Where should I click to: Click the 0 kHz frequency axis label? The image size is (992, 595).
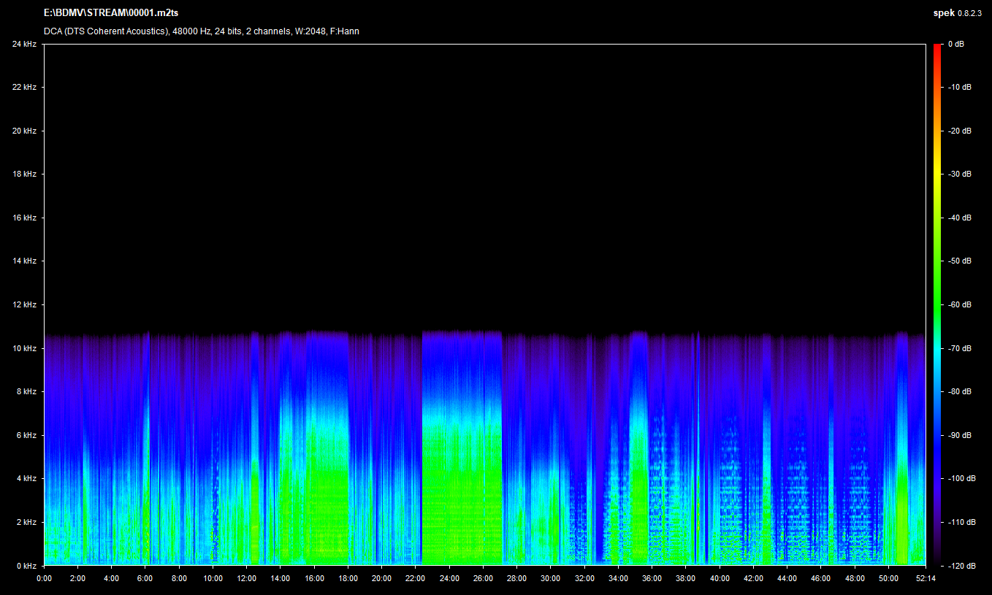26,566
